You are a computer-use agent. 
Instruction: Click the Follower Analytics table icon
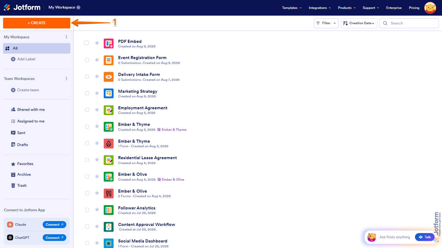click(109, 210)
